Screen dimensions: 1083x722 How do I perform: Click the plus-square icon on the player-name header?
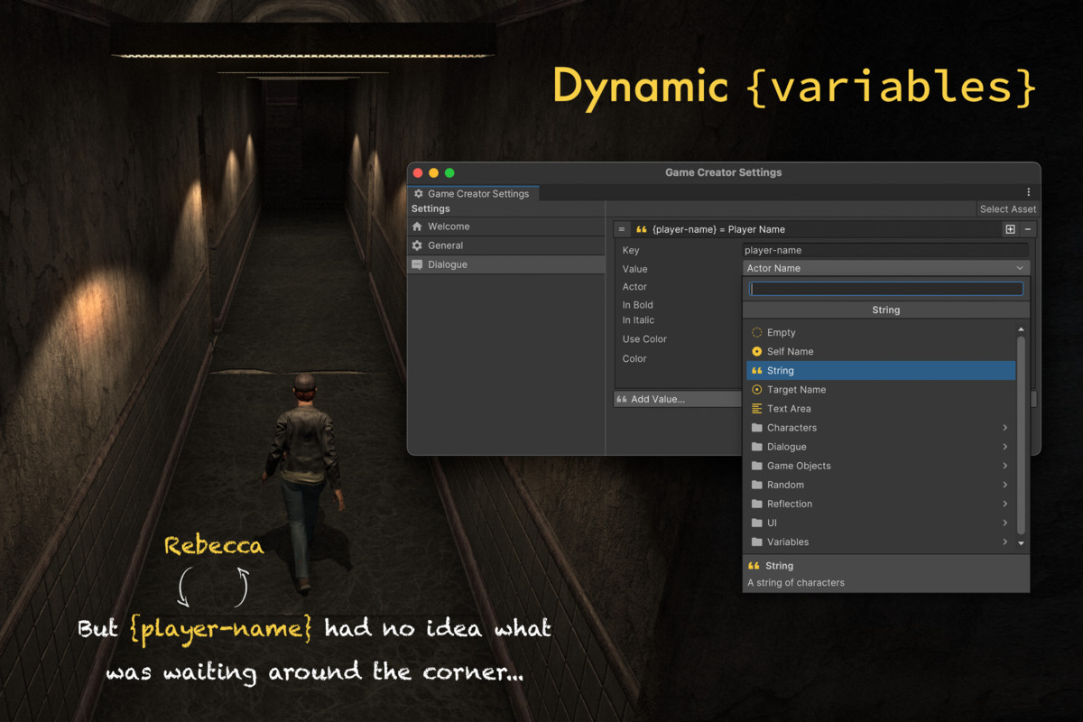click(1010, 229)
